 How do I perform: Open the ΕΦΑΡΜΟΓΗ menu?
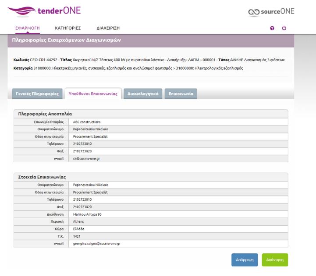pyautogui.click(x=28, y=28)
